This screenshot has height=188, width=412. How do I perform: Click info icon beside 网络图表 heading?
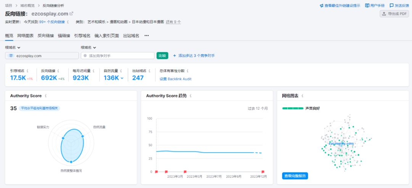coord(303,96)
